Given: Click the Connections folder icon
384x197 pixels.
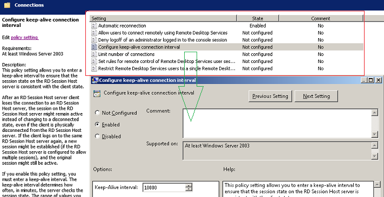Looking at the screenshot, I should (7, 5).
